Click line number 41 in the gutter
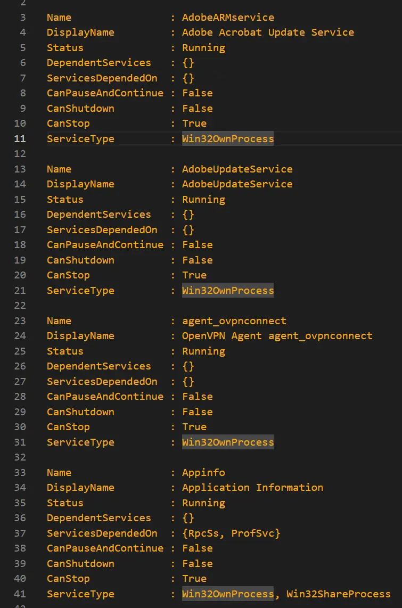 coord(20,594)
